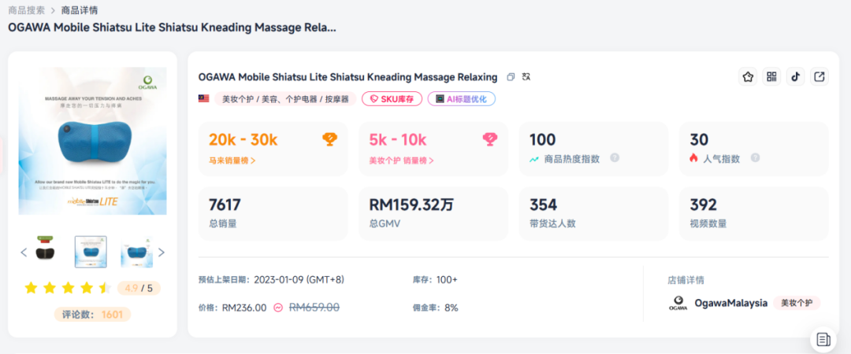Click the 美妆个护 store tag

pyautogui.click(x=797, y=303)
